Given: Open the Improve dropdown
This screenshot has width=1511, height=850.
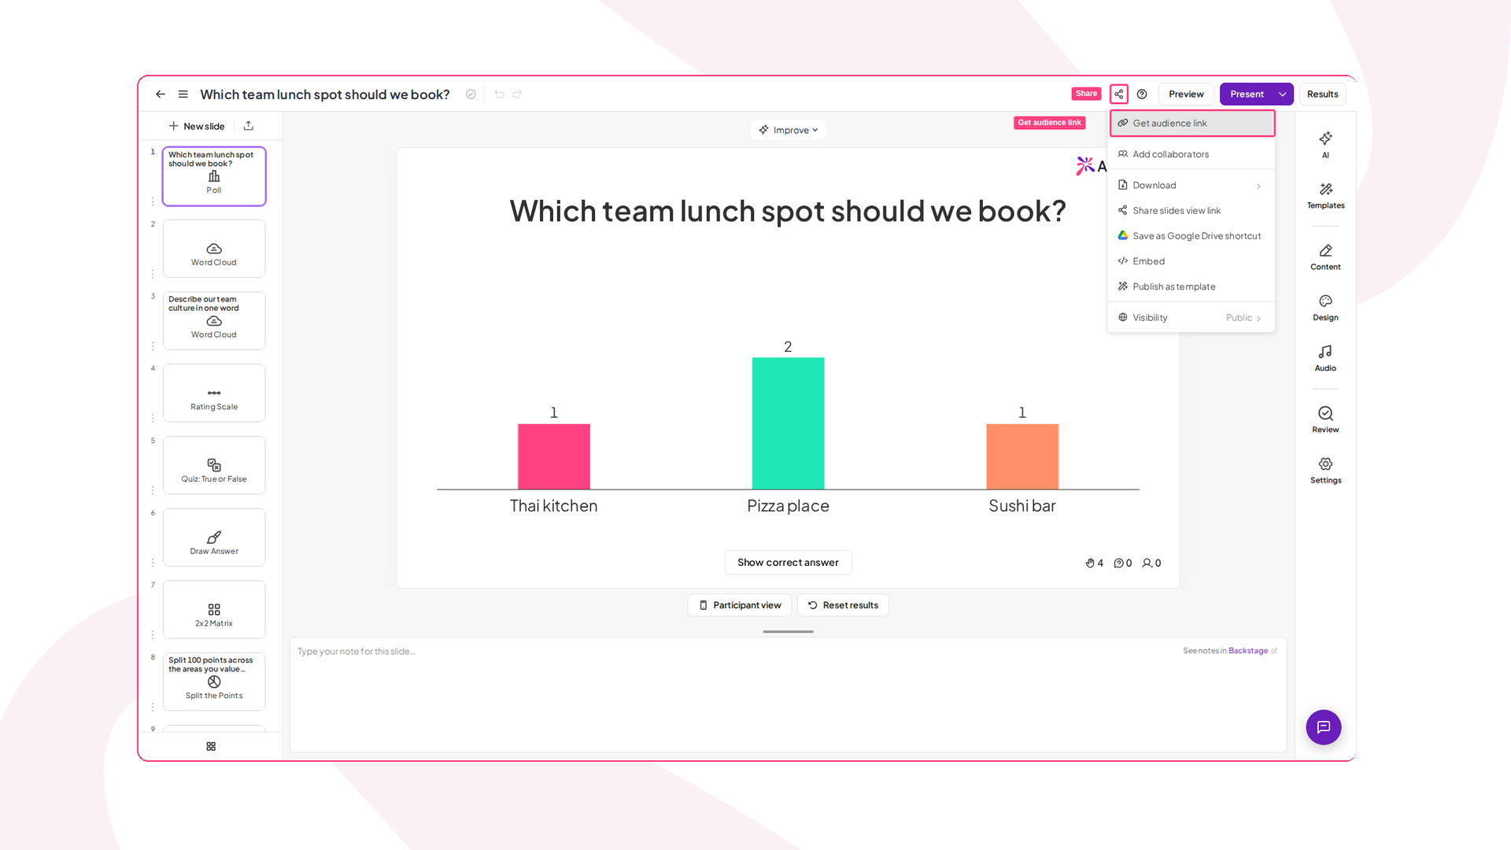Looking at the screenshot, I should coord(788,130).
